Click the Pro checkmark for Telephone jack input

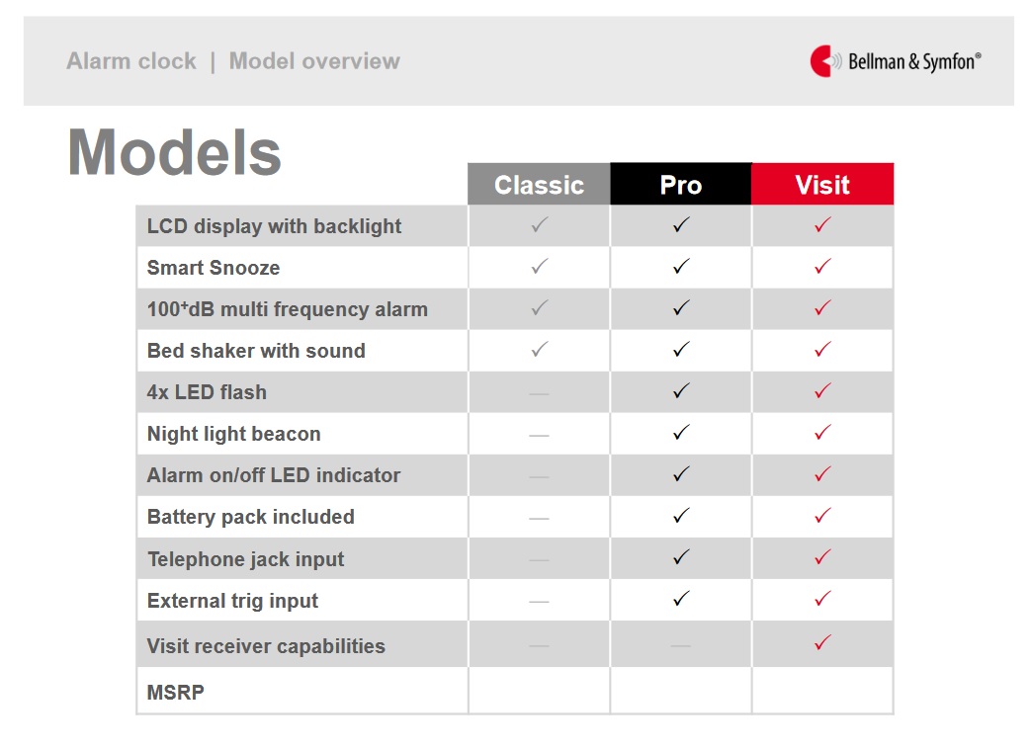click(x=681, y=557)
